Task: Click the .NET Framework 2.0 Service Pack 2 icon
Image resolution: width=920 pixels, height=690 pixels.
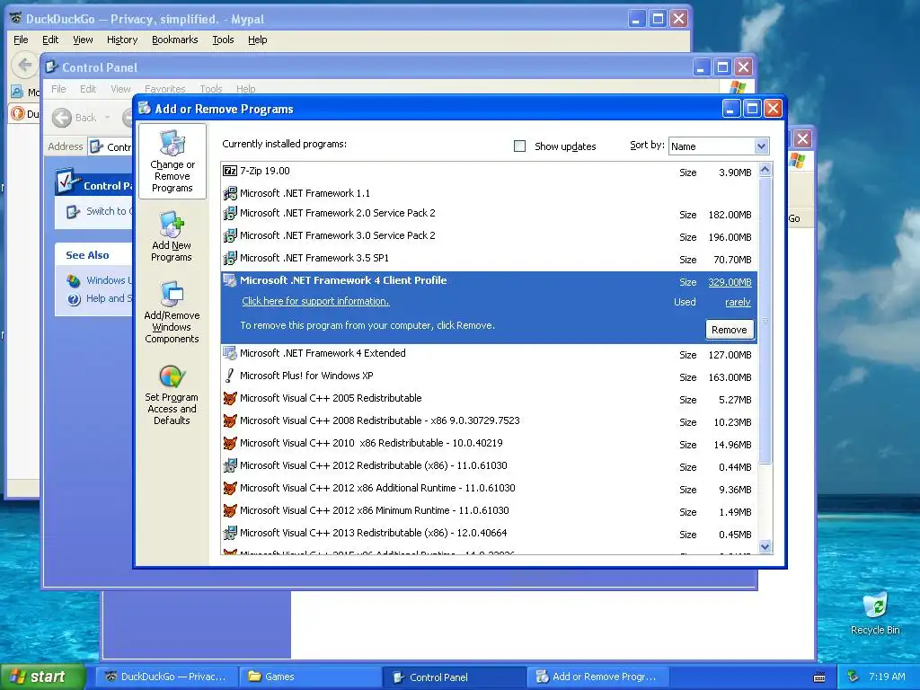Action: pyautogui.click(x=230, y=214)
